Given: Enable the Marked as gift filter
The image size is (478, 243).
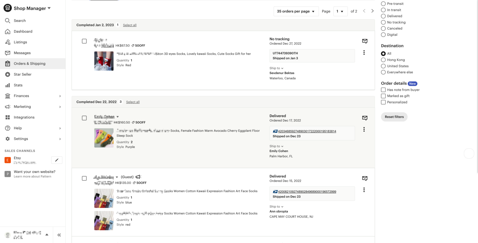Looking at the screenshot, I should pos(383,96).
